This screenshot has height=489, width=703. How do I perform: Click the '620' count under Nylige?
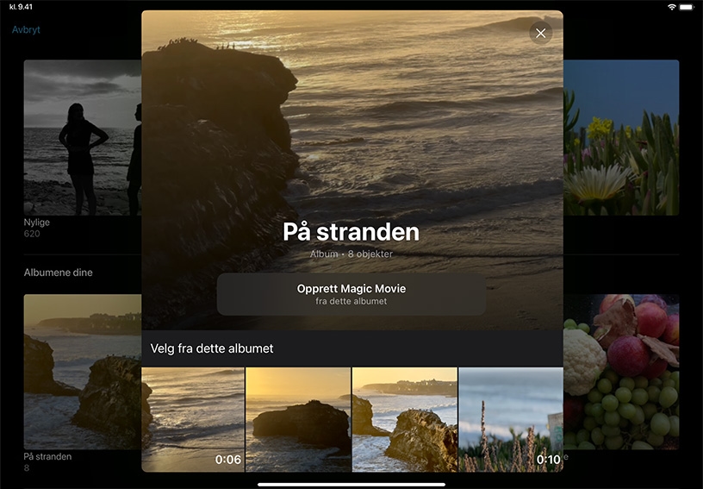32,233
